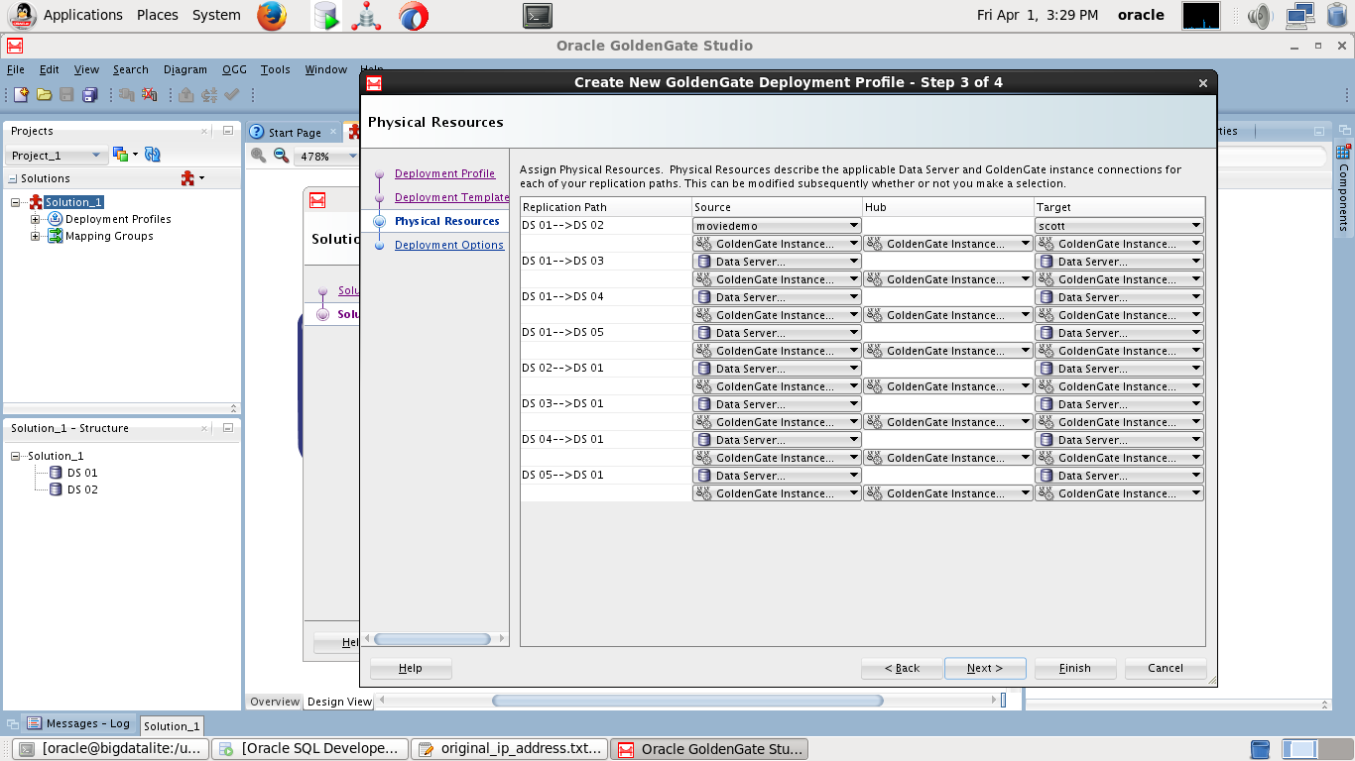Image resolution: width=1355 pixels, height=761 pixels.
Task: Open Source GoldenGate Instance dropdown for DS 04-->DS 01
Action: (777, 458)
